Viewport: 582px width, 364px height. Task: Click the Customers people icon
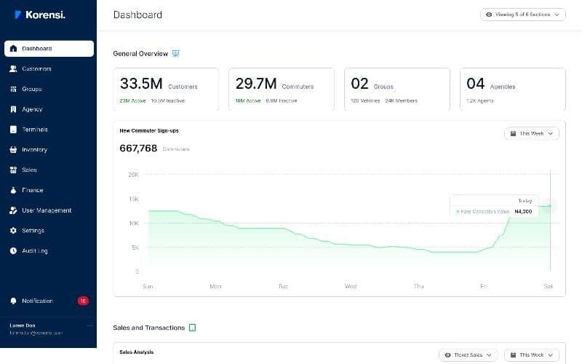[x=13, y=68]
